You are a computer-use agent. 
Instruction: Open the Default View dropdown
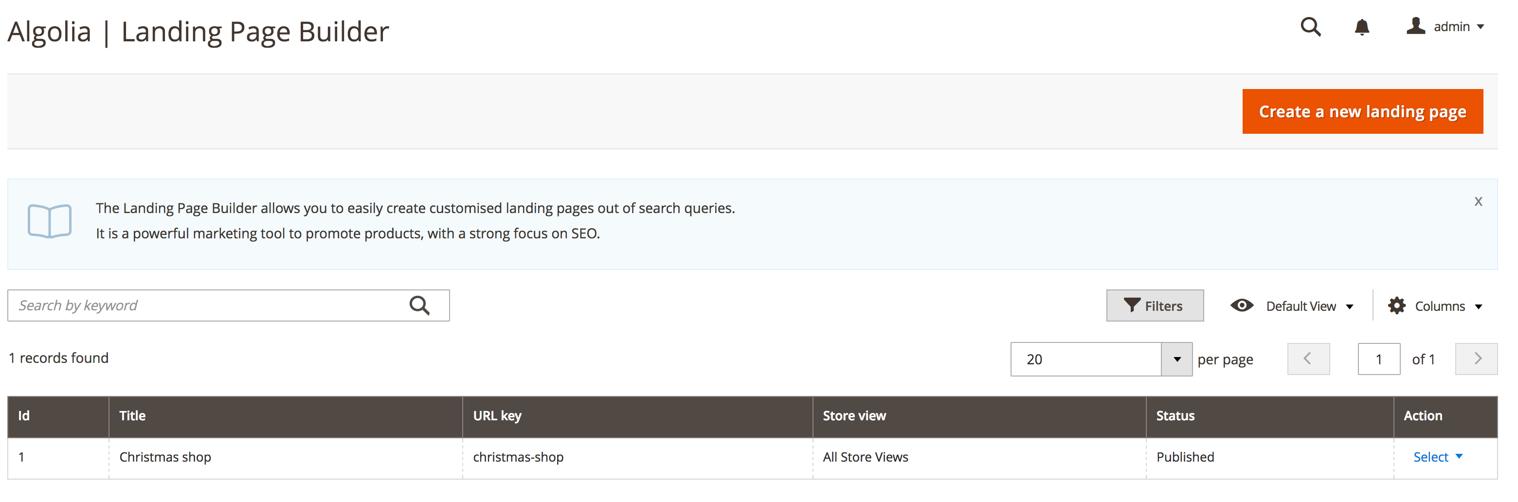(x=1309, y=305)
